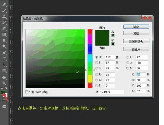Click the S field showing 87

[x=110, y=63]
